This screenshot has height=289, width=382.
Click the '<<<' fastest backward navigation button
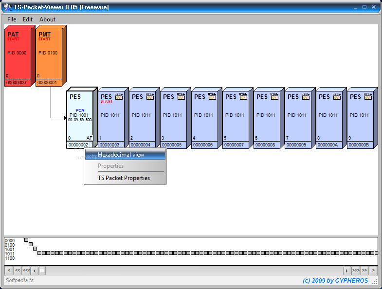[26, 270]
